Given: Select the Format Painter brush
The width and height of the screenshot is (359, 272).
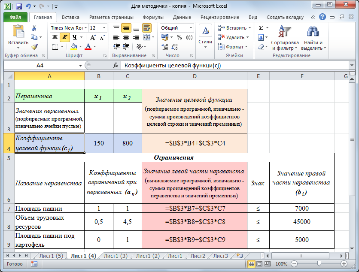Looking at the screenshot, I should (34, 47).
